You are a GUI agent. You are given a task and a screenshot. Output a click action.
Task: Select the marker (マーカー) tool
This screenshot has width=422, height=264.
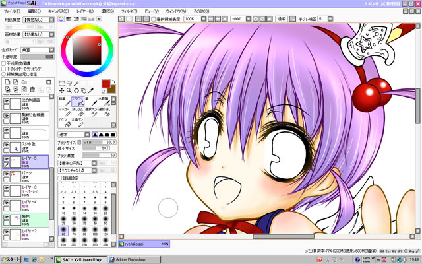tap(65, 112)
